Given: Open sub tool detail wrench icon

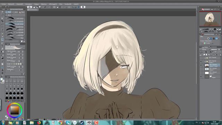Looking at the screenshot, I should [24, 74].
